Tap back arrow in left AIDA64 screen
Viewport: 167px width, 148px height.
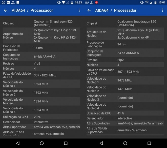[x=6, y=10]
